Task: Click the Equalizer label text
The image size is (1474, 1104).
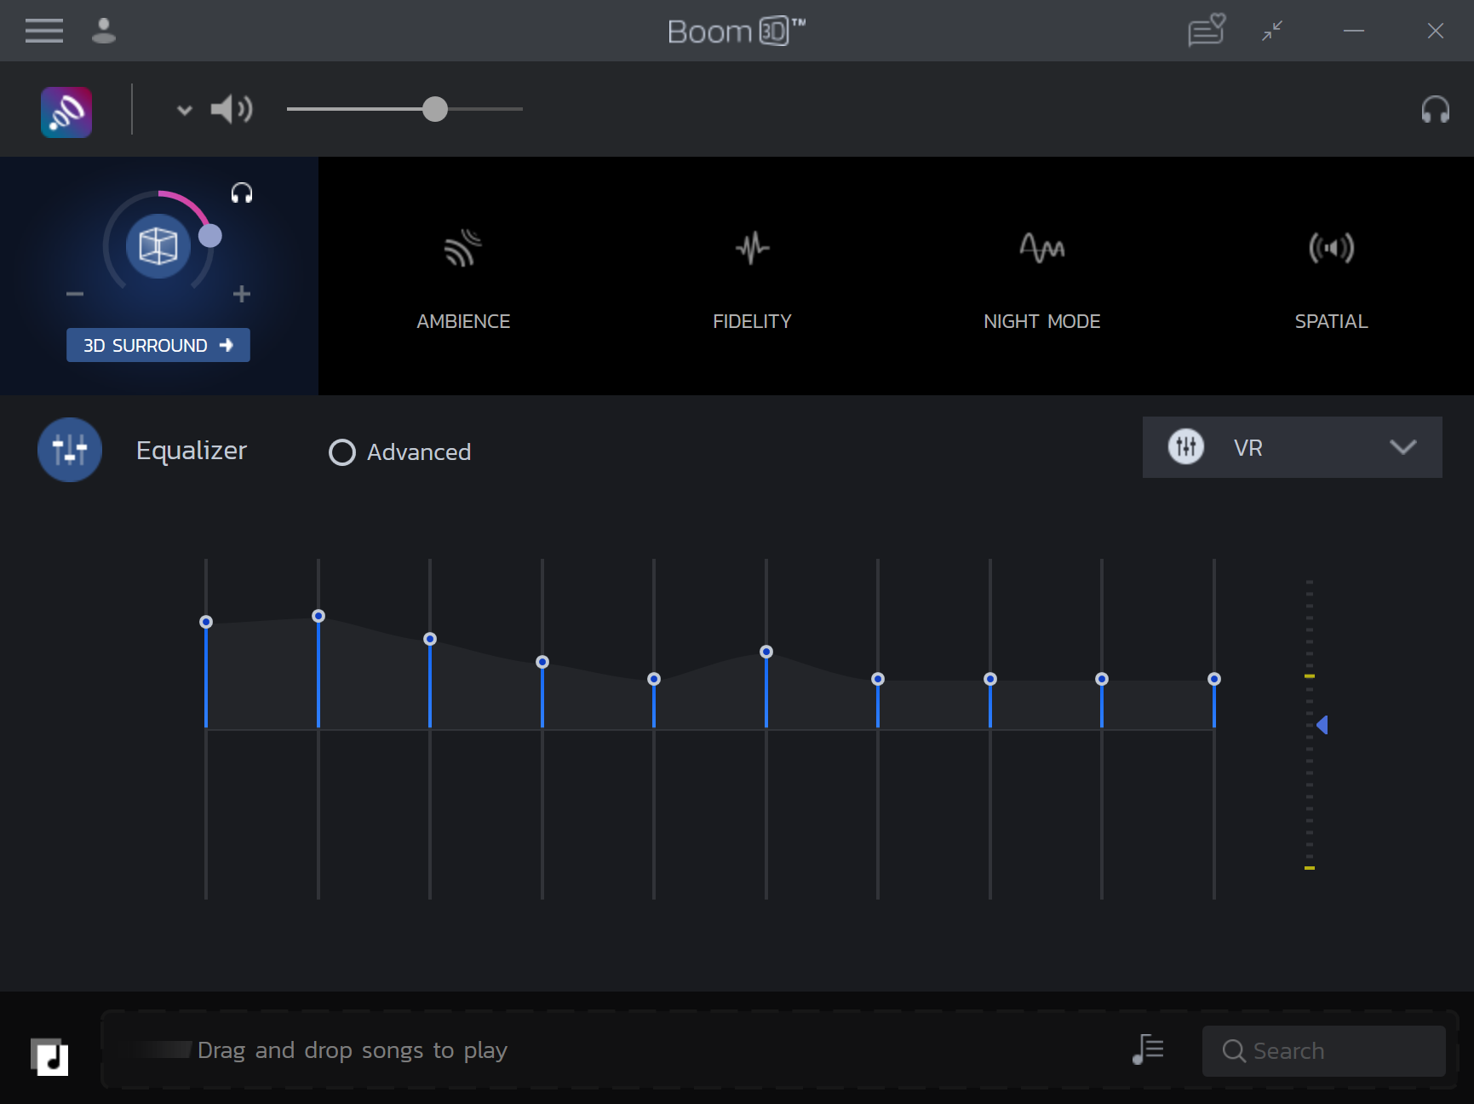Action: [192, 451]
